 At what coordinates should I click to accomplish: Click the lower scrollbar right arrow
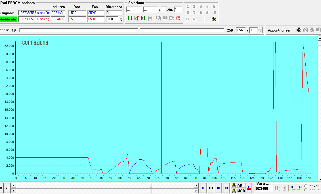[x=196, y=191]
